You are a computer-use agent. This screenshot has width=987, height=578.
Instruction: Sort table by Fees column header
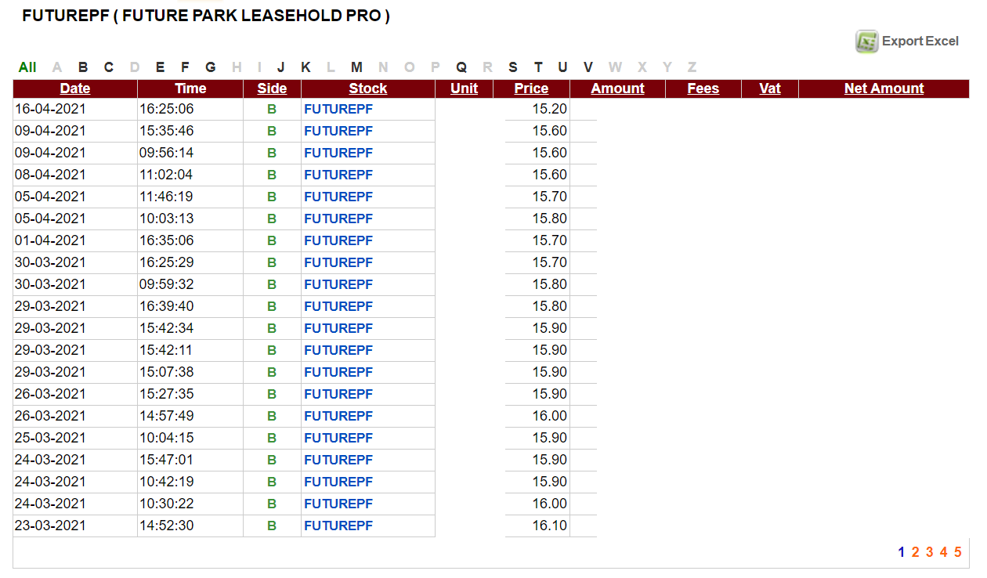coord(703,89)
